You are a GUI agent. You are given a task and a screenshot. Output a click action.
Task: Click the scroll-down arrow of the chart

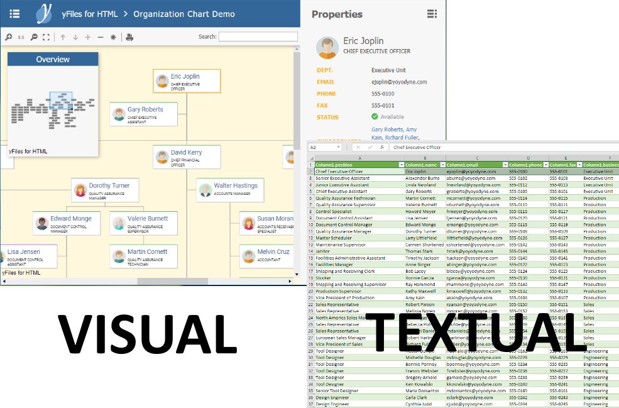(x=297, y=275)
